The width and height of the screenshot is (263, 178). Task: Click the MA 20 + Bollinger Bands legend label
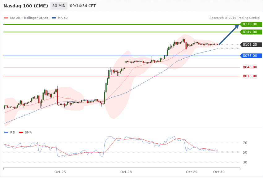(29, 18)
